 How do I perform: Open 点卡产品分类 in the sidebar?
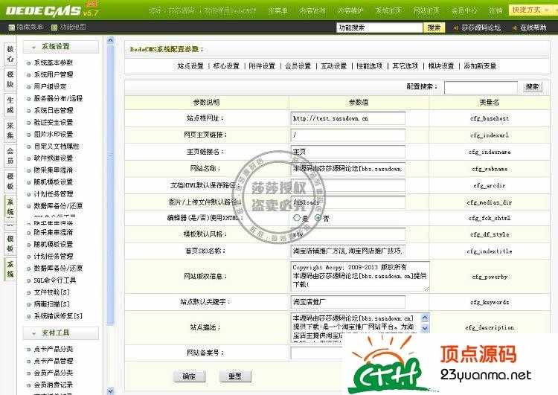coord(53,349)
